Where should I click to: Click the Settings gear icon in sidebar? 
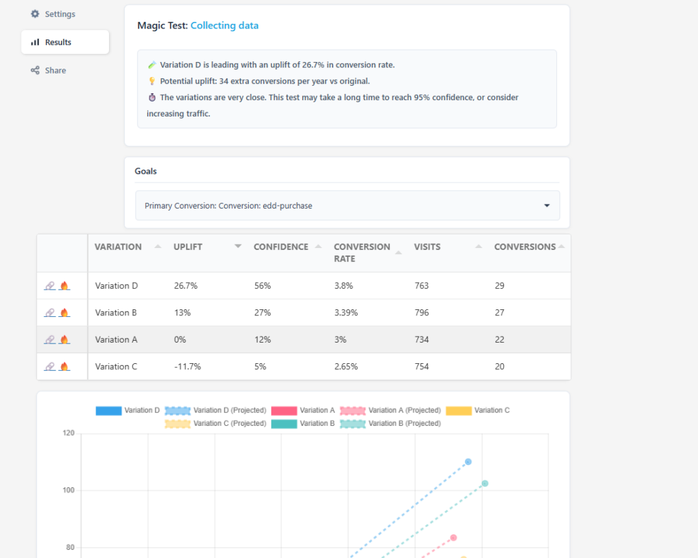pos(34,14)
